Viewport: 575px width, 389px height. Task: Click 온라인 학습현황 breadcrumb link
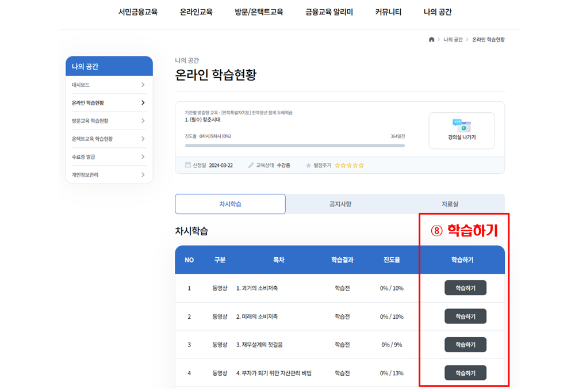coord(488,40)
